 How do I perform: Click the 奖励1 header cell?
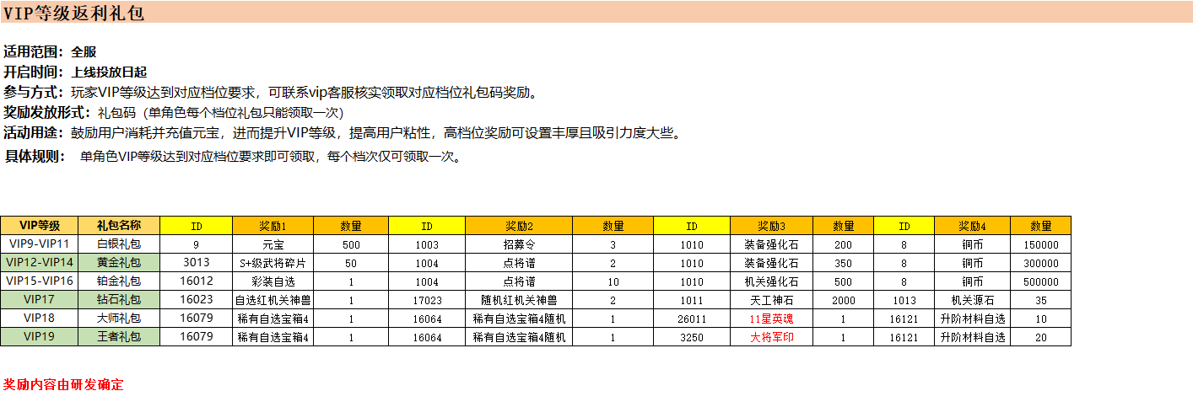tap(273, 226)
